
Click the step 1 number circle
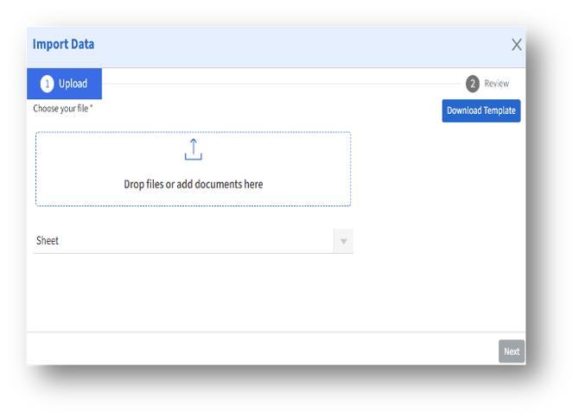tap(48, 84)
